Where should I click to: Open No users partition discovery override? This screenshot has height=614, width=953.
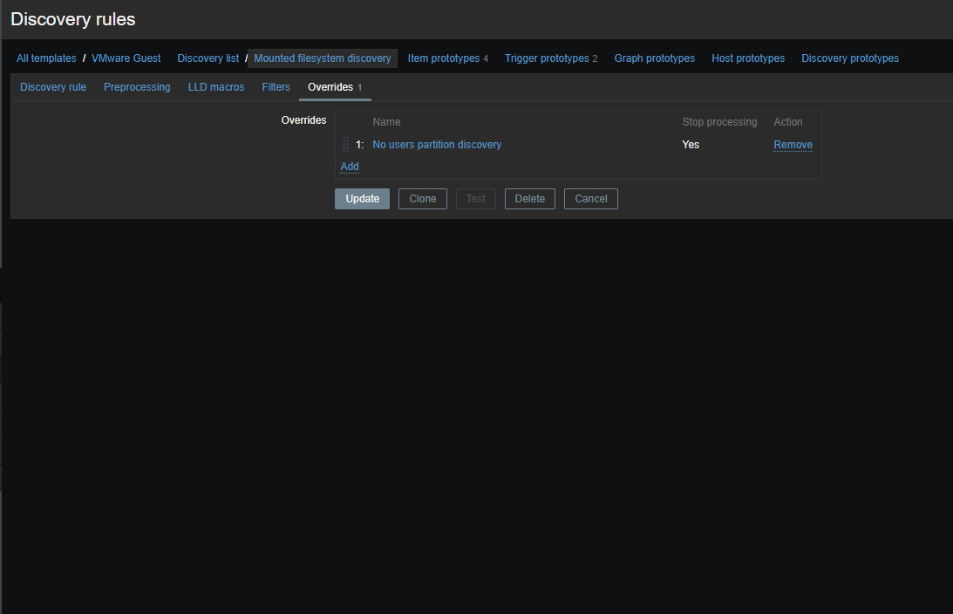[437, 145]
